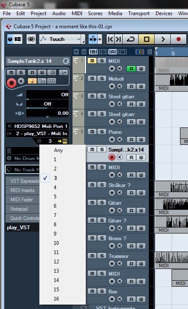
Task: Open the Audio menu
Action: 59,14
